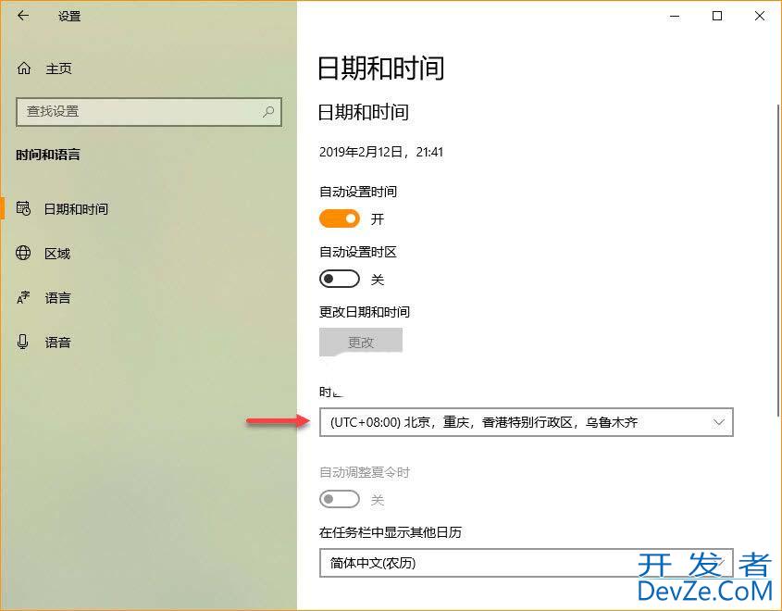
Task: Click the 时间和语言 section heading
Action: (x=48, y=155)
